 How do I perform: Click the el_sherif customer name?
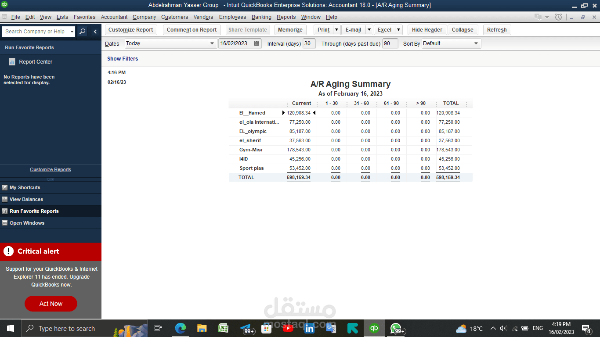pyautogui.click(x=250, y=141)
